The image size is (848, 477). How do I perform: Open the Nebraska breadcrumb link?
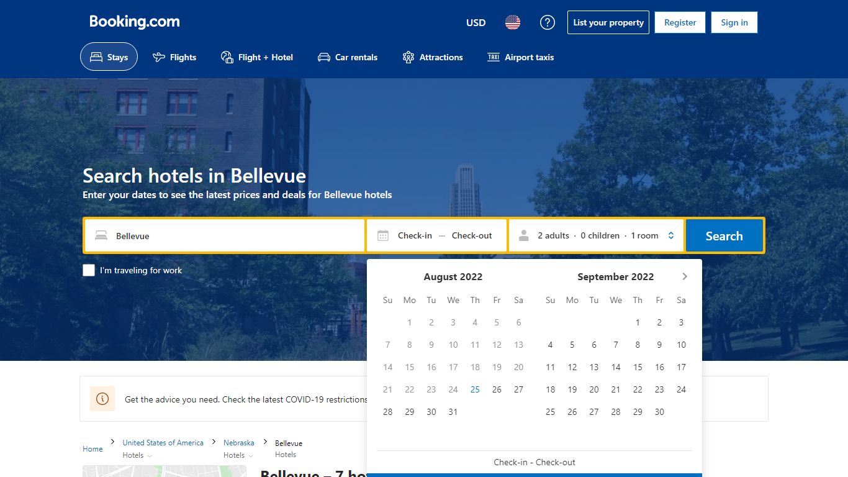point(239,443)
